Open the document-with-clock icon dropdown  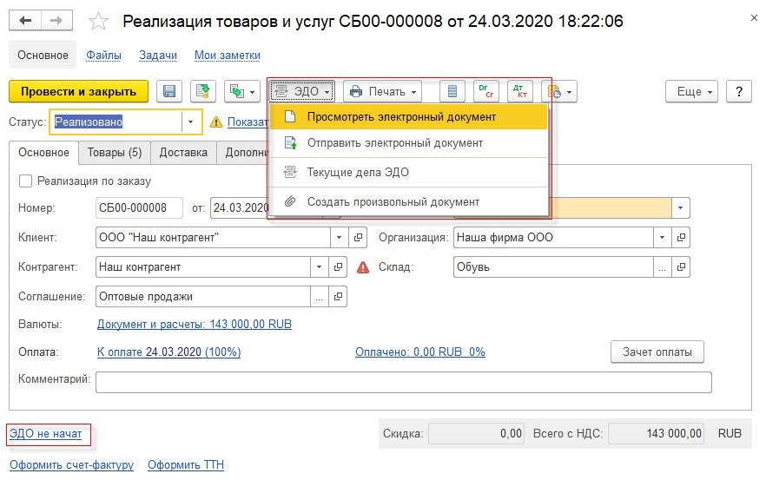(x=559, y=91)
